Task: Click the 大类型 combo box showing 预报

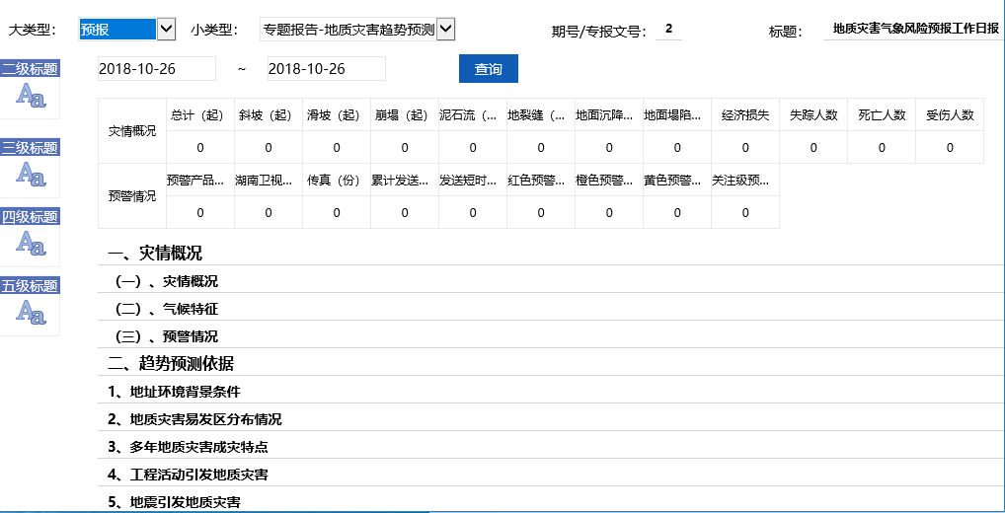Action: coord(116,30)
